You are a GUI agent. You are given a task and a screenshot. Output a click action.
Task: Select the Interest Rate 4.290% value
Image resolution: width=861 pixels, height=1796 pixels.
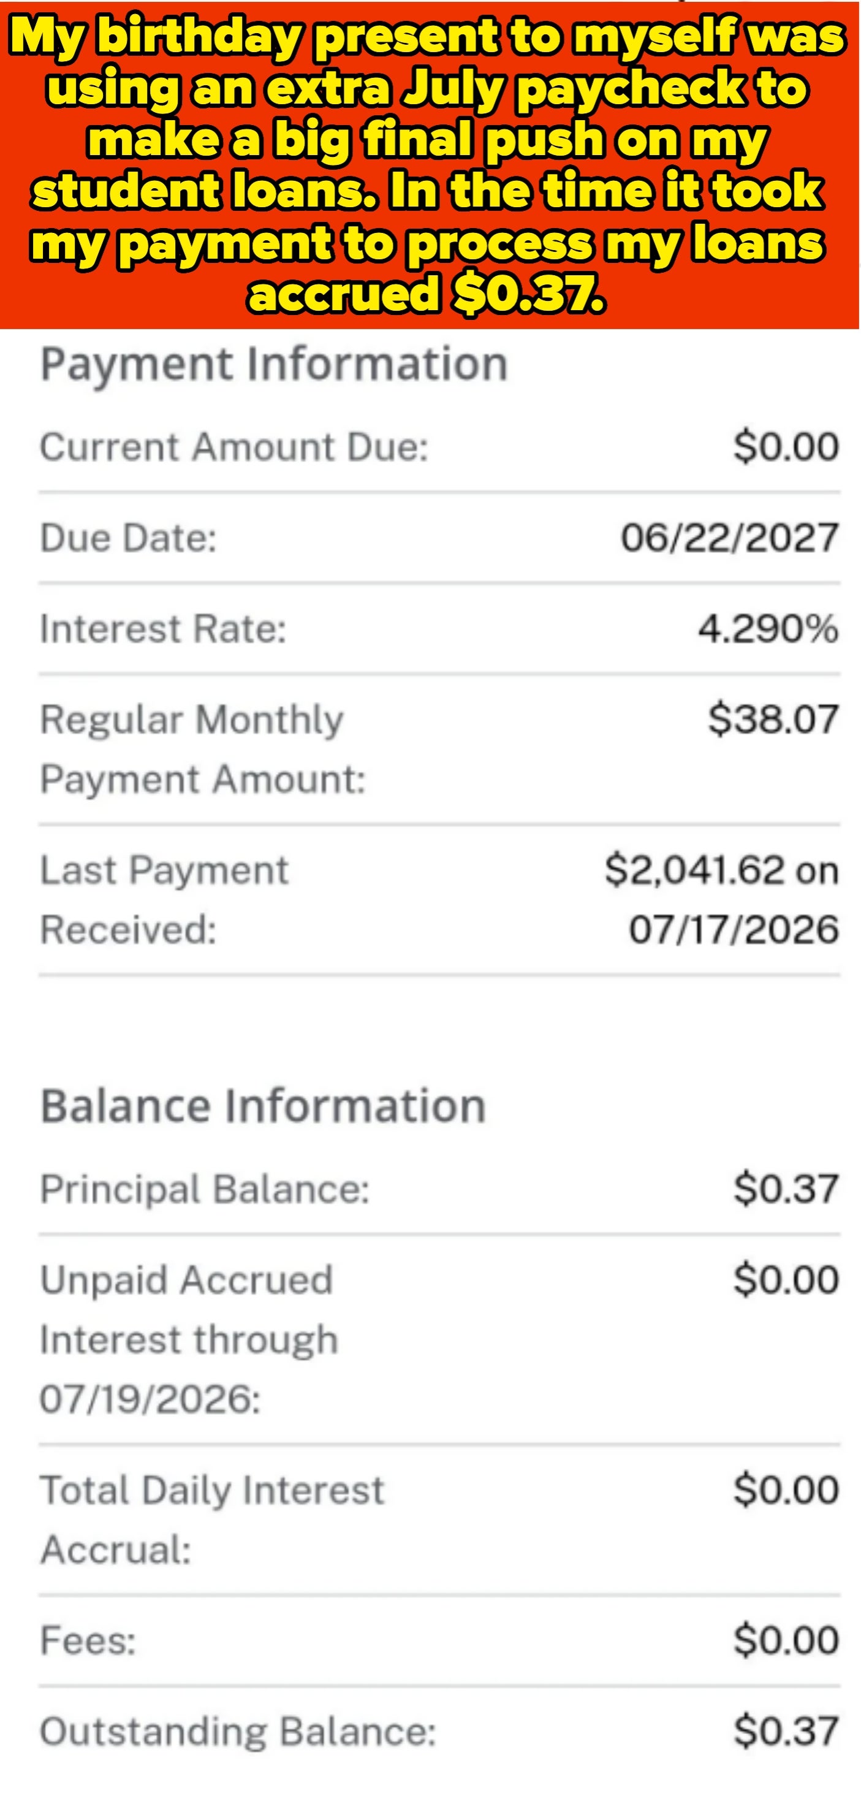(x=768, y=629)
